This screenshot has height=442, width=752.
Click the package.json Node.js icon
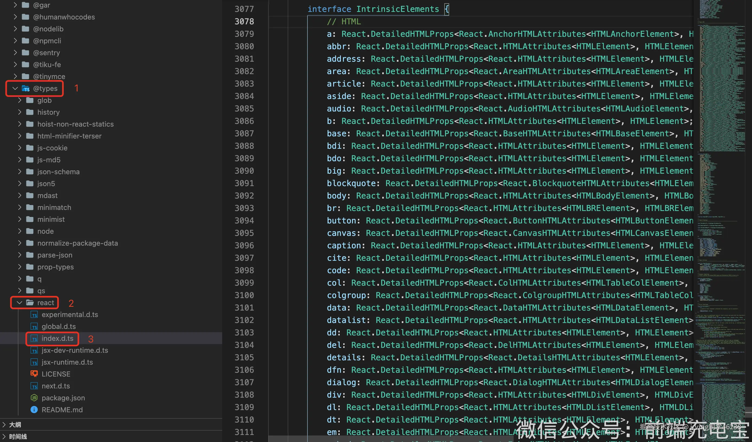(x=34, y=398)
